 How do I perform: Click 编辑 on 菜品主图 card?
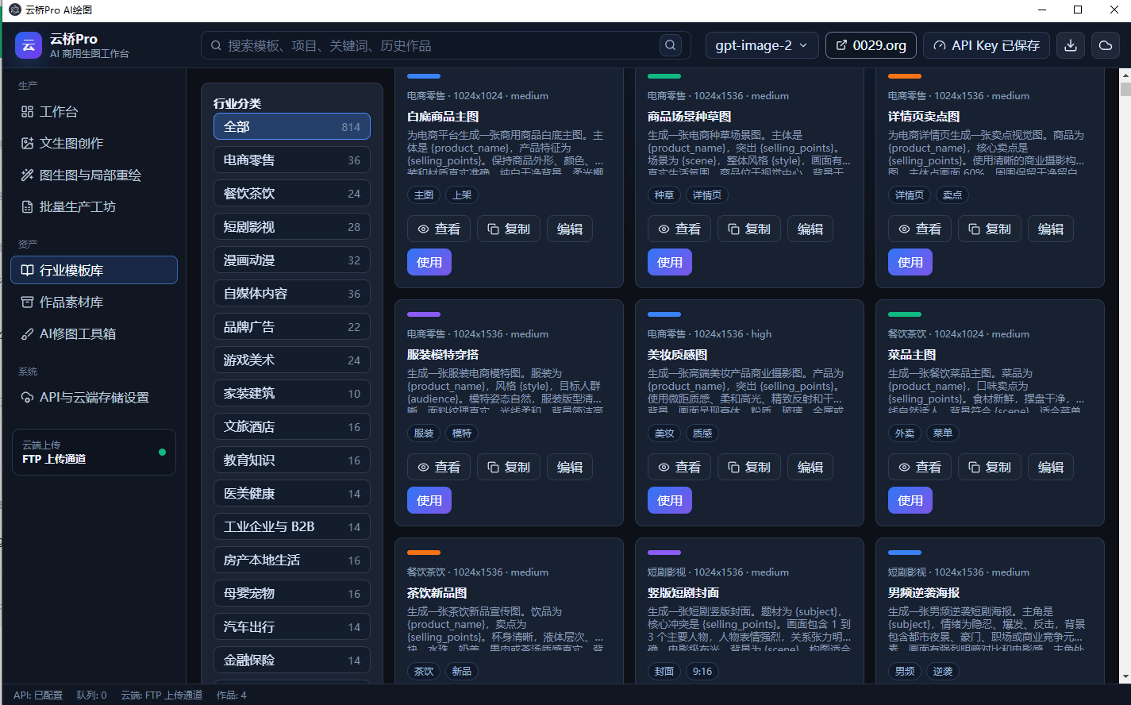coord(1051,467)
